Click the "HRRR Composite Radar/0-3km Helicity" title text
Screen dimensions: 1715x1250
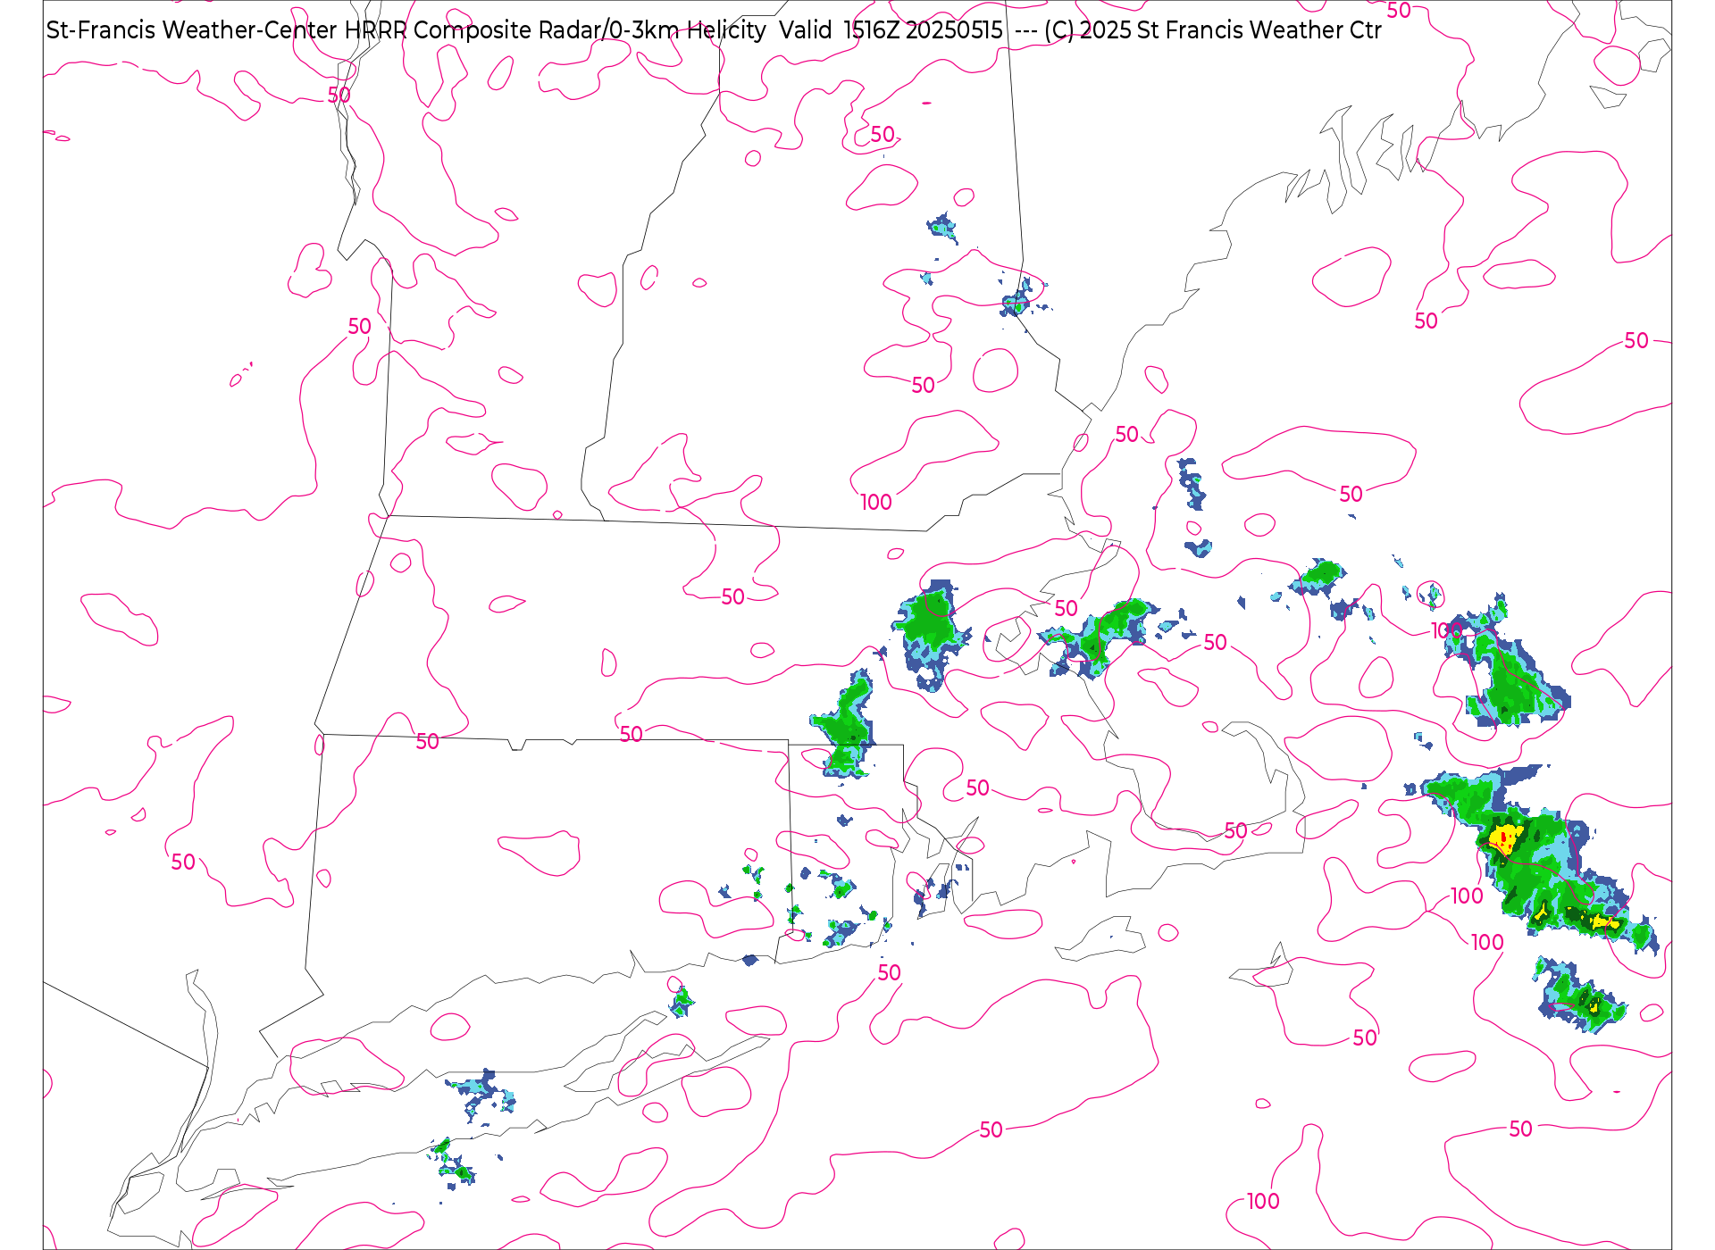(x=555, y=30)
